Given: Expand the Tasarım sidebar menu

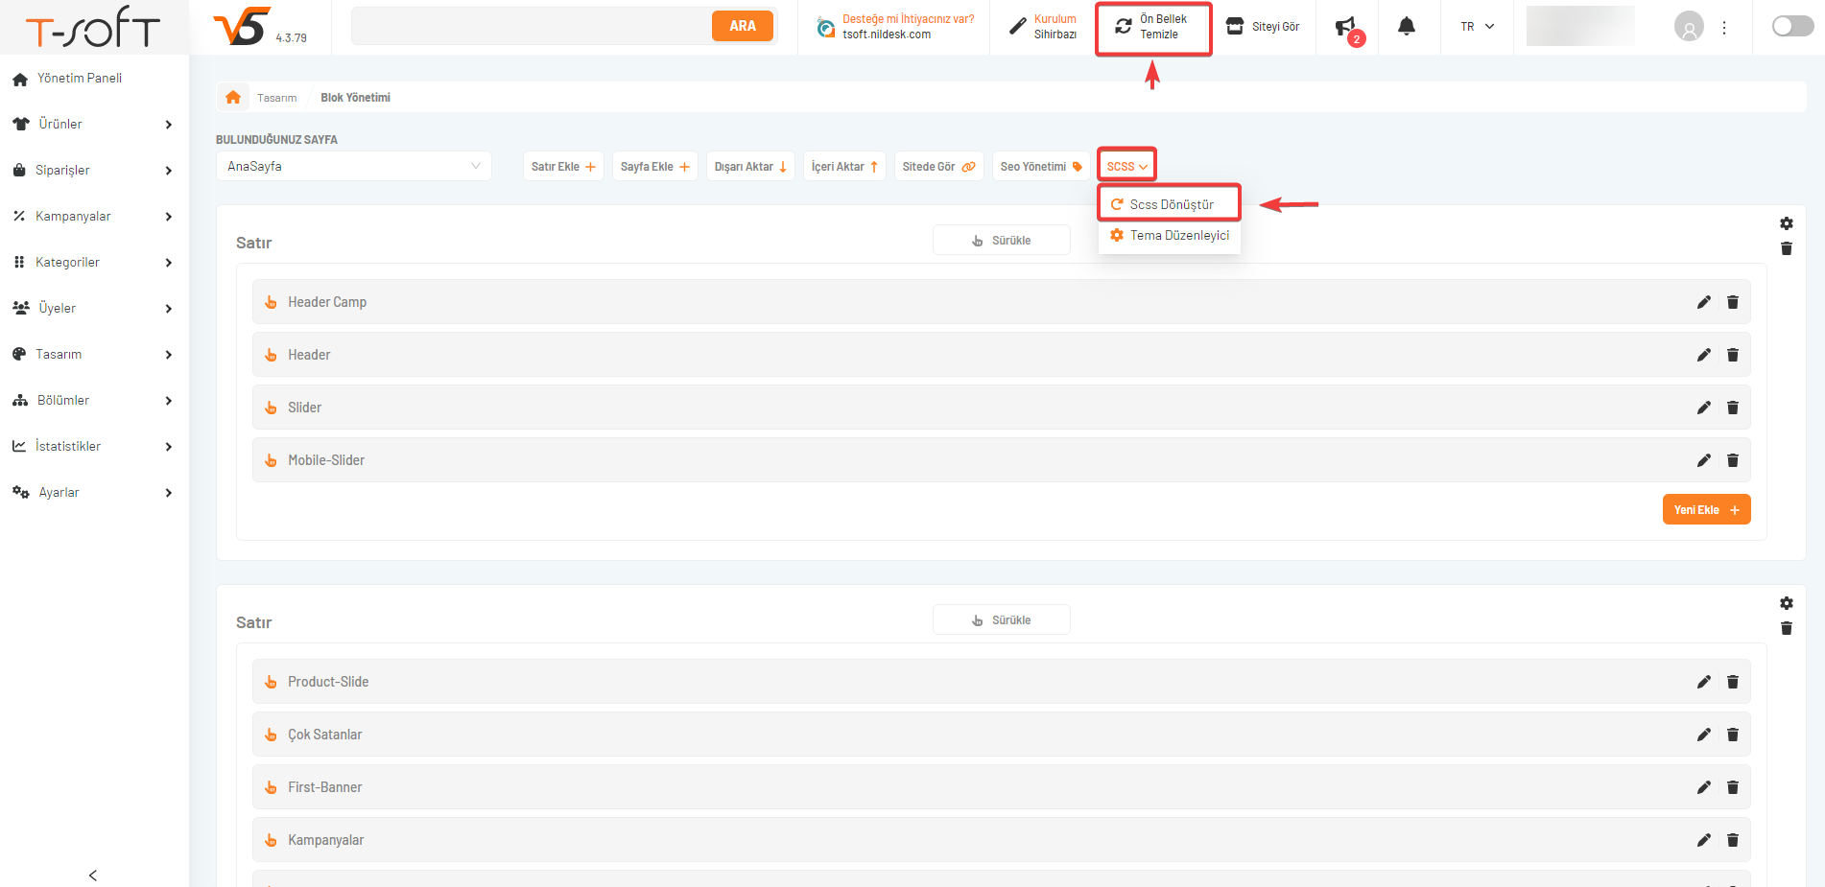Looking at the screenshot, I should click(x=94, y=354).
